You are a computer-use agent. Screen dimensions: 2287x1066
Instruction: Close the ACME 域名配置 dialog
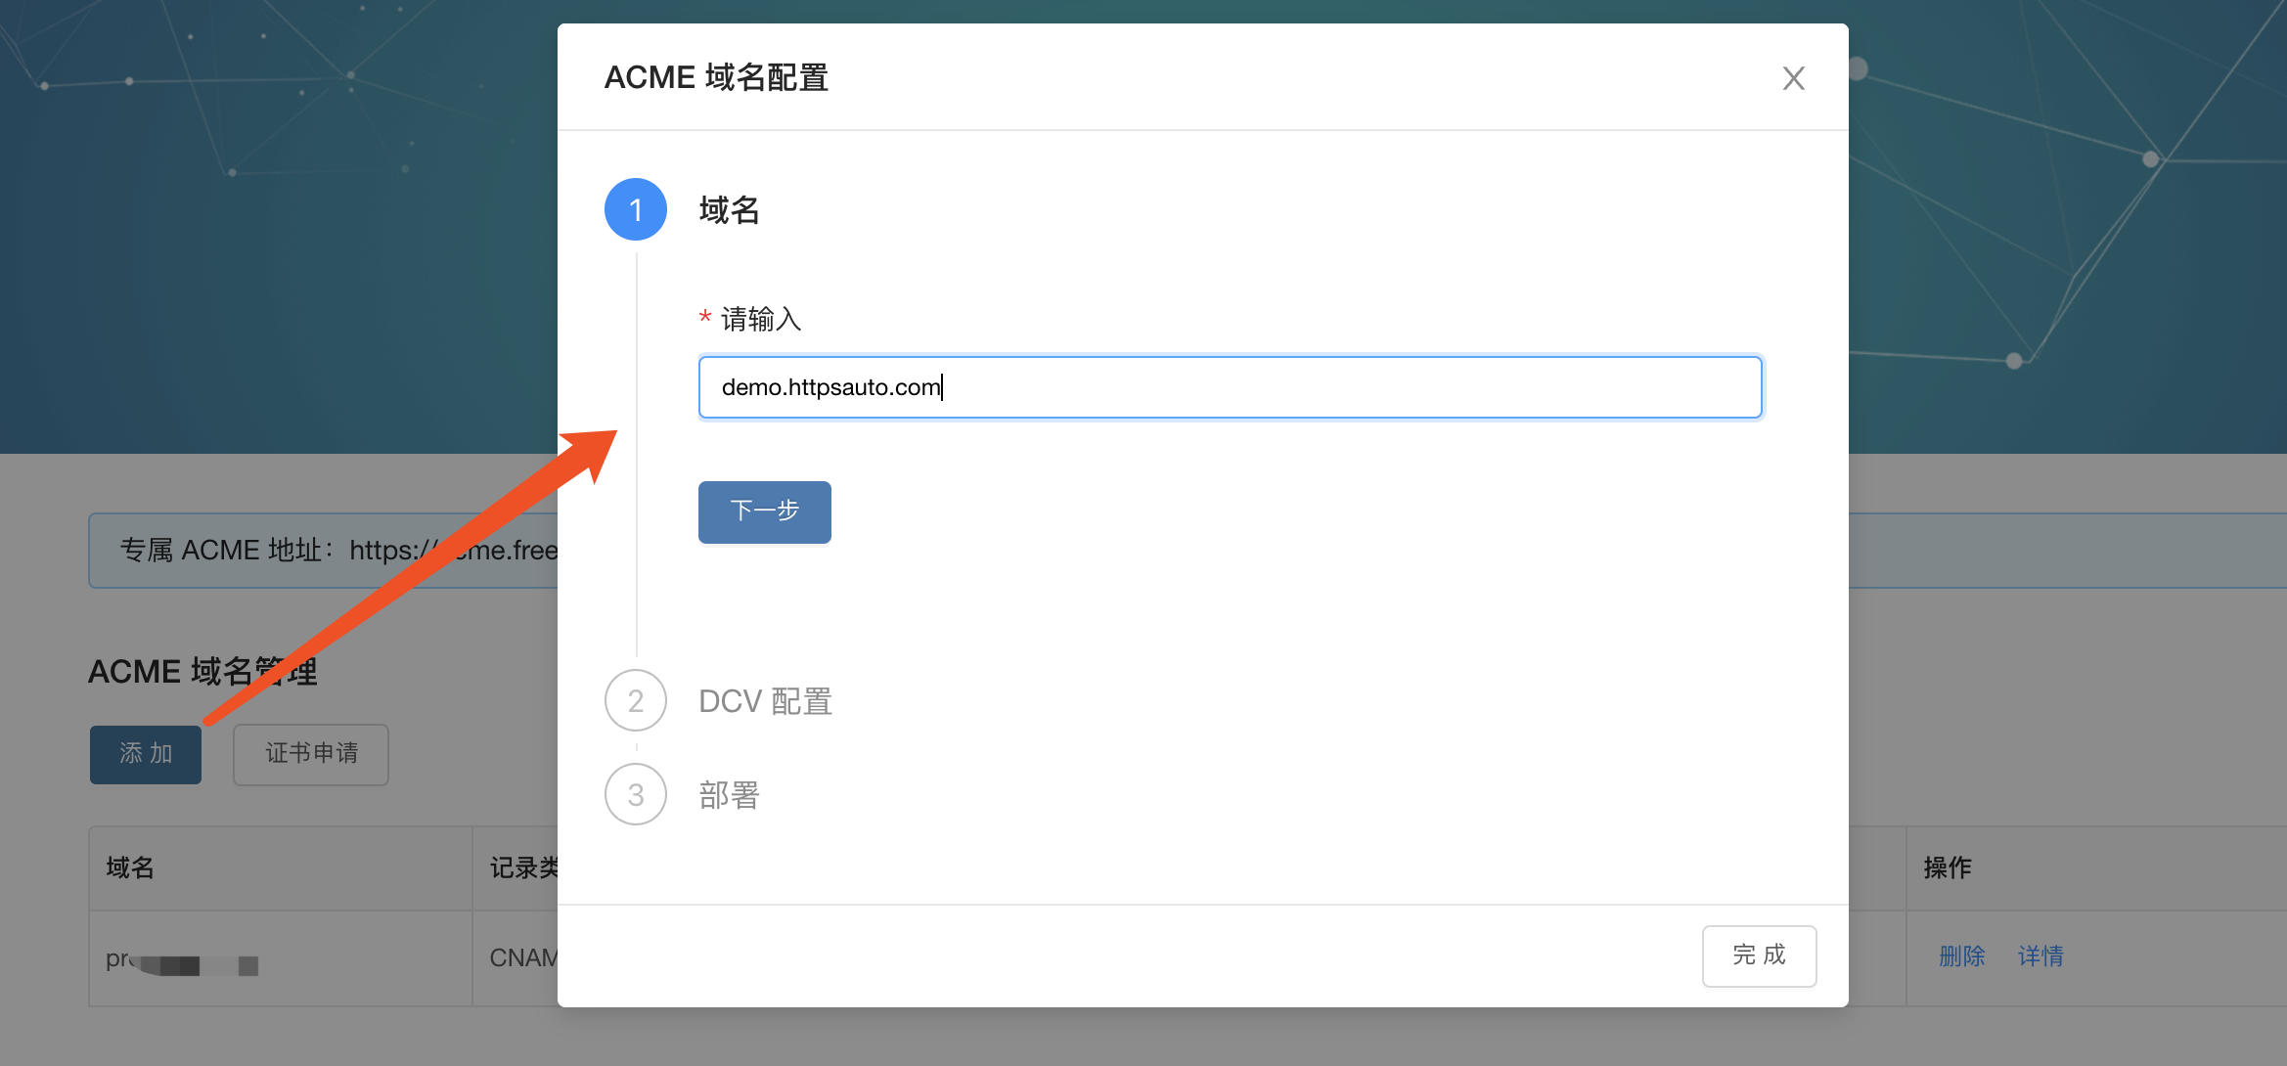click(1793, 78)
